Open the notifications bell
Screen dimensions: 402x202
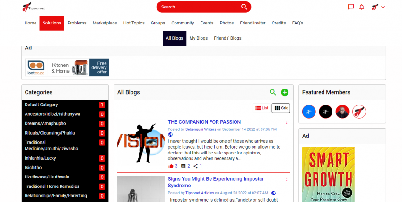click(362, 7)
